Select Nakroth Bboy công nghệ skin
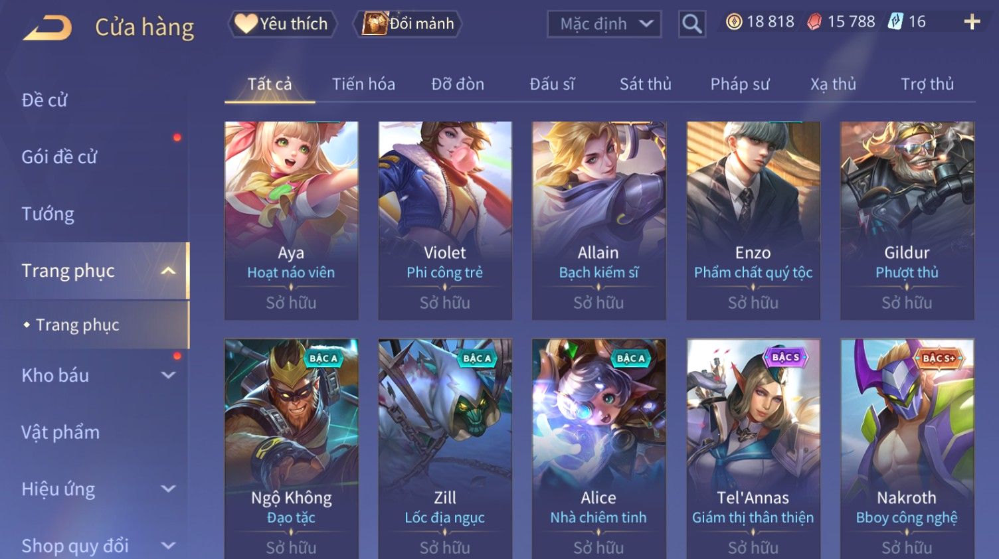The image size is (999, 559). [x=907, y=449]
